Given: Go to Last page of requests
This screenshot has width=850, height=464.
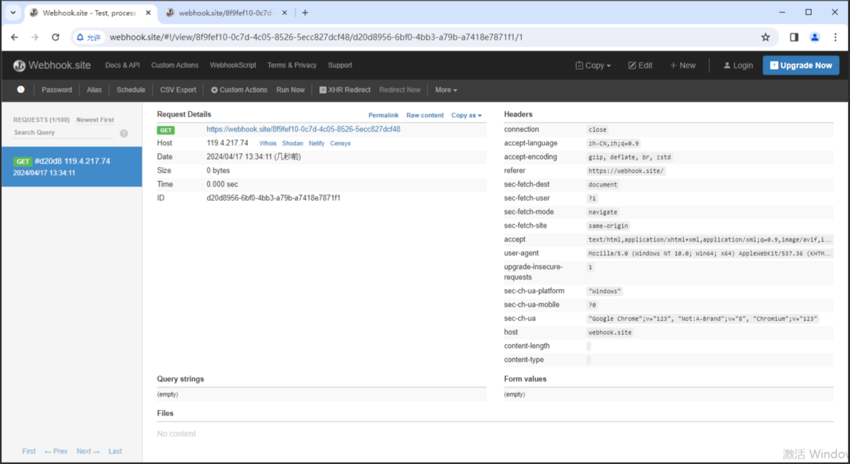Looking at the screenshot, I should [x=115, y=451].
